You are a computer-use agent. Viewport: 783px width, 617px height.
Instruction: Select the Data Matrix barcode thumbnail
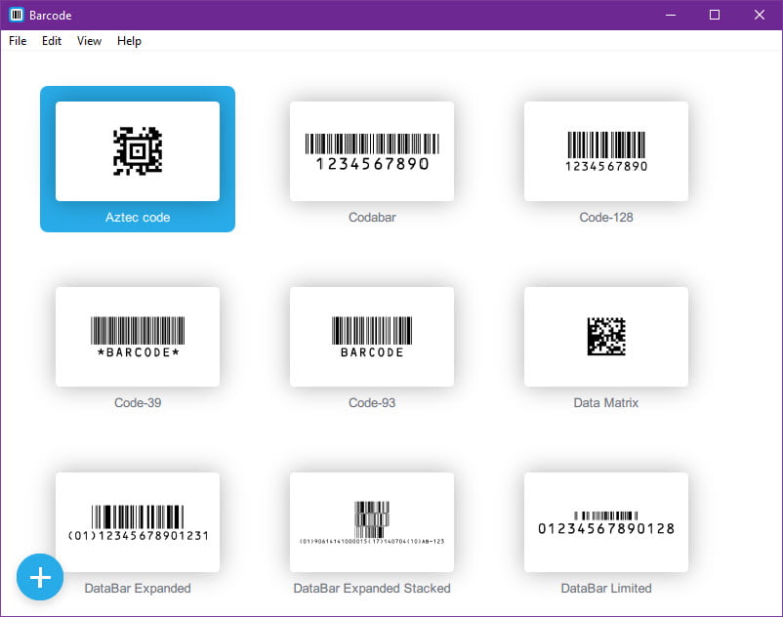coord(606,337)
